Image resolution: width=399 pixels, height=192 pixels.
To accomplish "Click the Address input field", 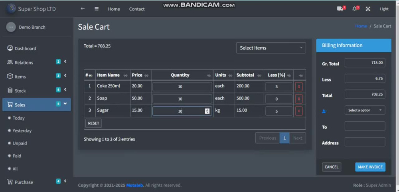I will click(365, 142).
